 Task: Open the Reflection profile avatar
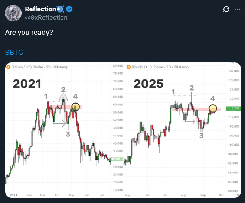point(13,13)
